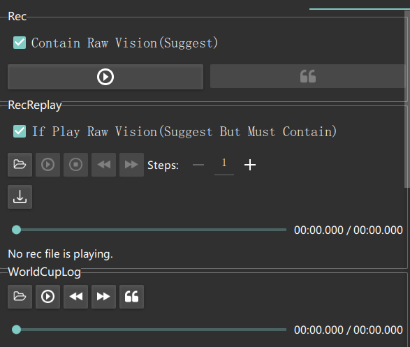Start recording with the Rec play button
Viewport: 410px width, 347px height.
pos(105,77)
